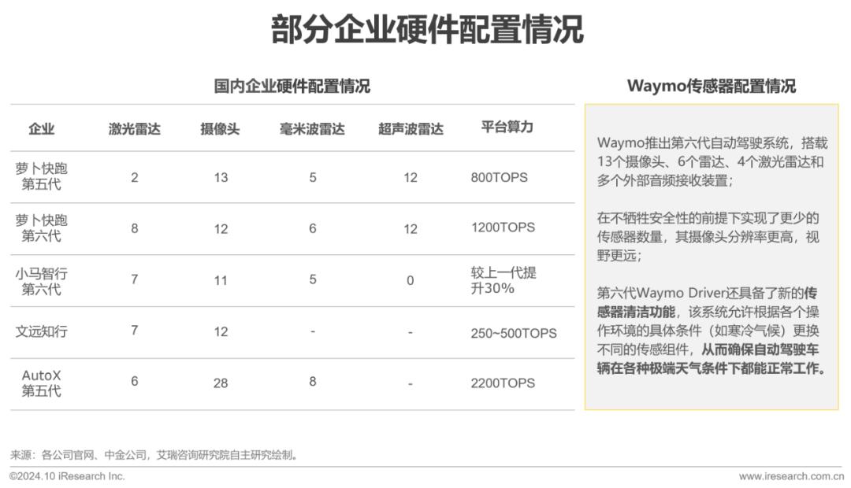Click the 摄像头 column header

220,128
